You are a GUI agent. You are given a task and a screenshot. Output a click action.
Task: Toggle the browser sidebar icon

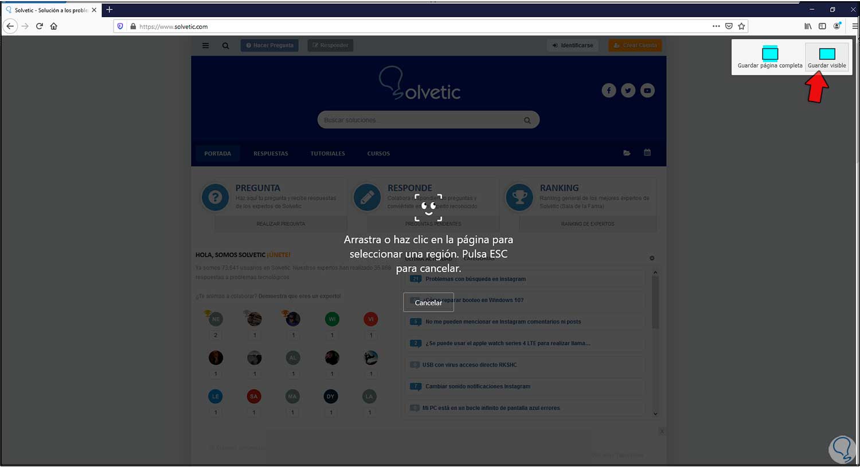click(822, 26)
